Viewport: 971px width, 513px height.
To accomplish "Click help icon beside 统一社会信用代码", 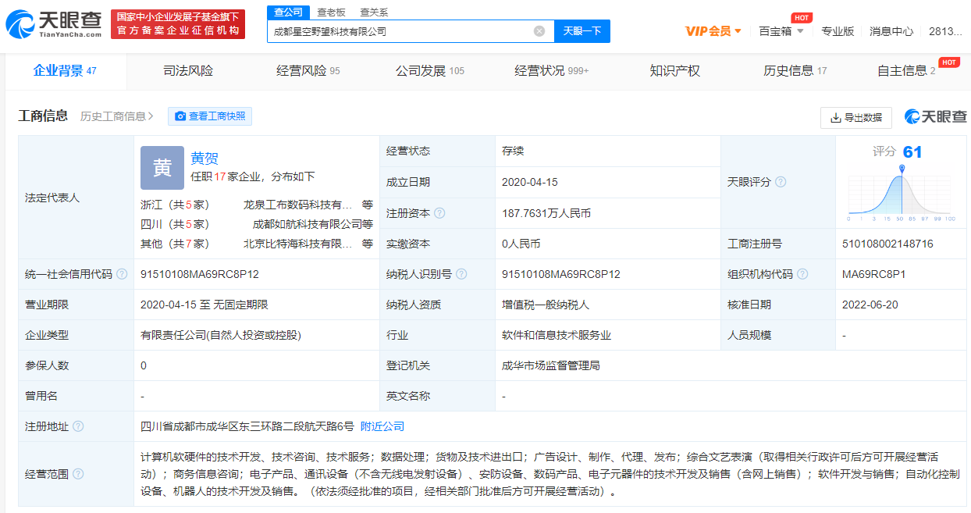I will point(122,274).
